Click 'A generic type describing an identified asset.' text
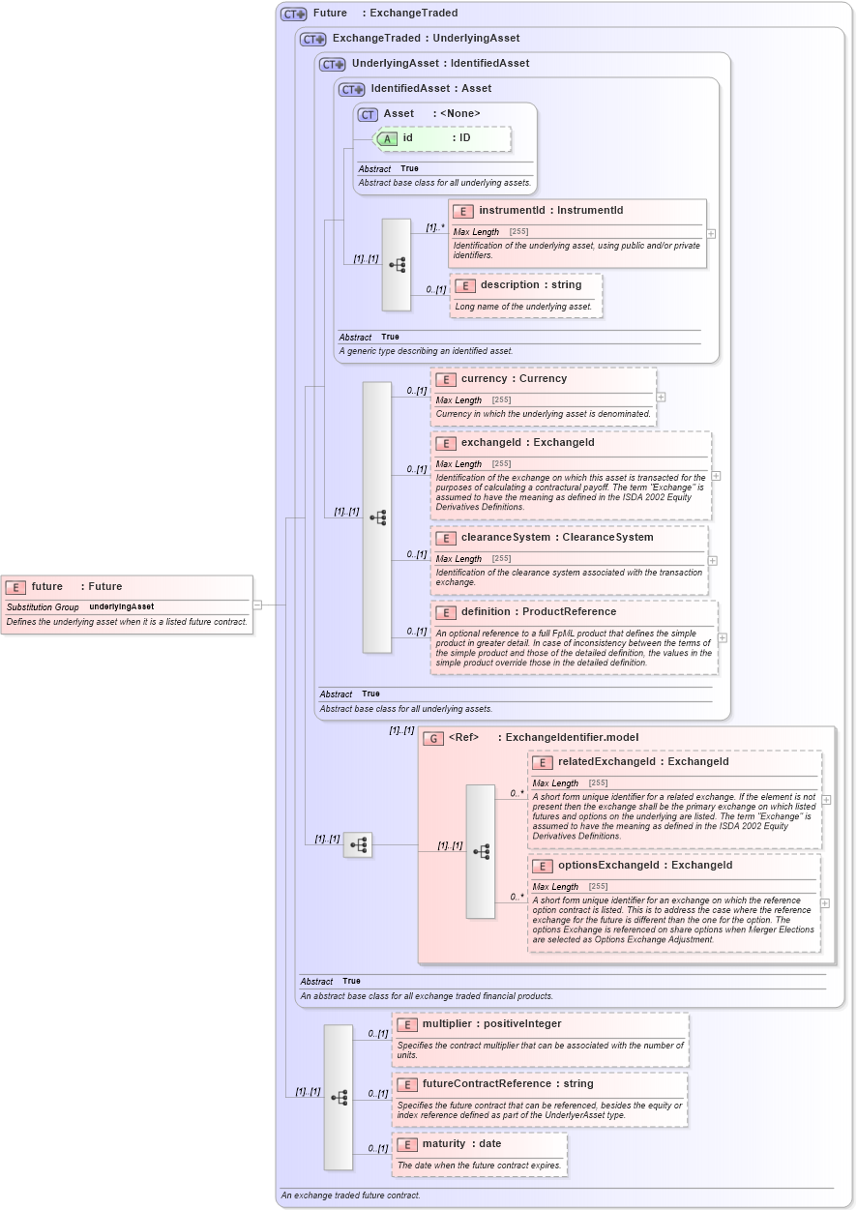This screenshot has height=1210, width=857. tap(426, 351)
